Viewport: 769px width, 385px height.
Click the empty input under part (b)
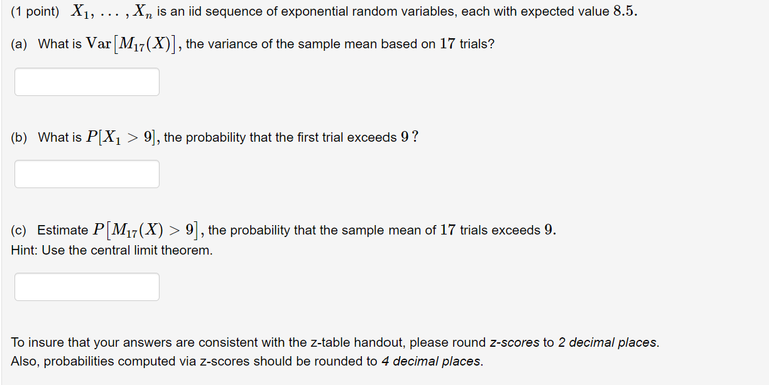(x=86, y=174)
